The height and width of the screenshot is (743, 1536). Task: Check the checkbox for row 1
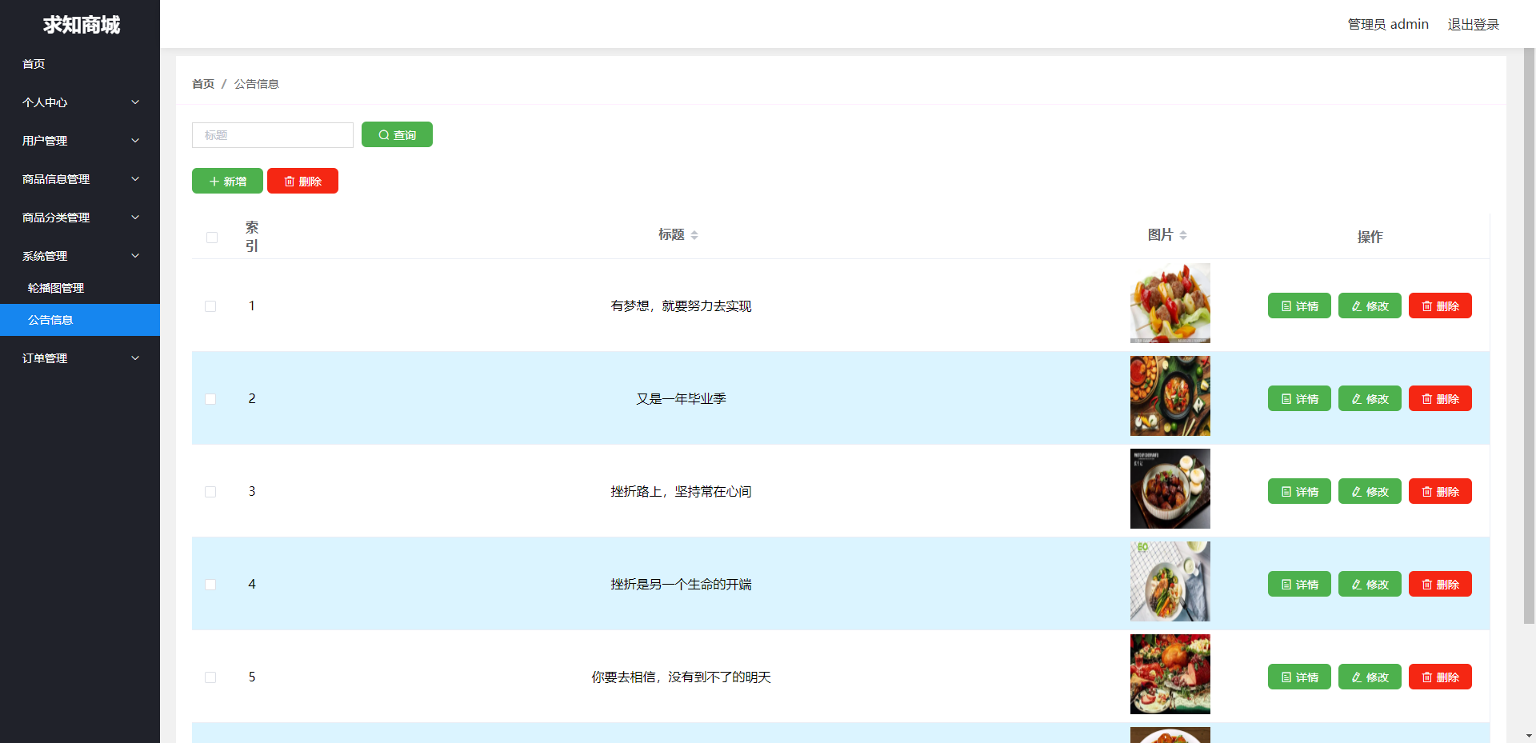point(210,306)
